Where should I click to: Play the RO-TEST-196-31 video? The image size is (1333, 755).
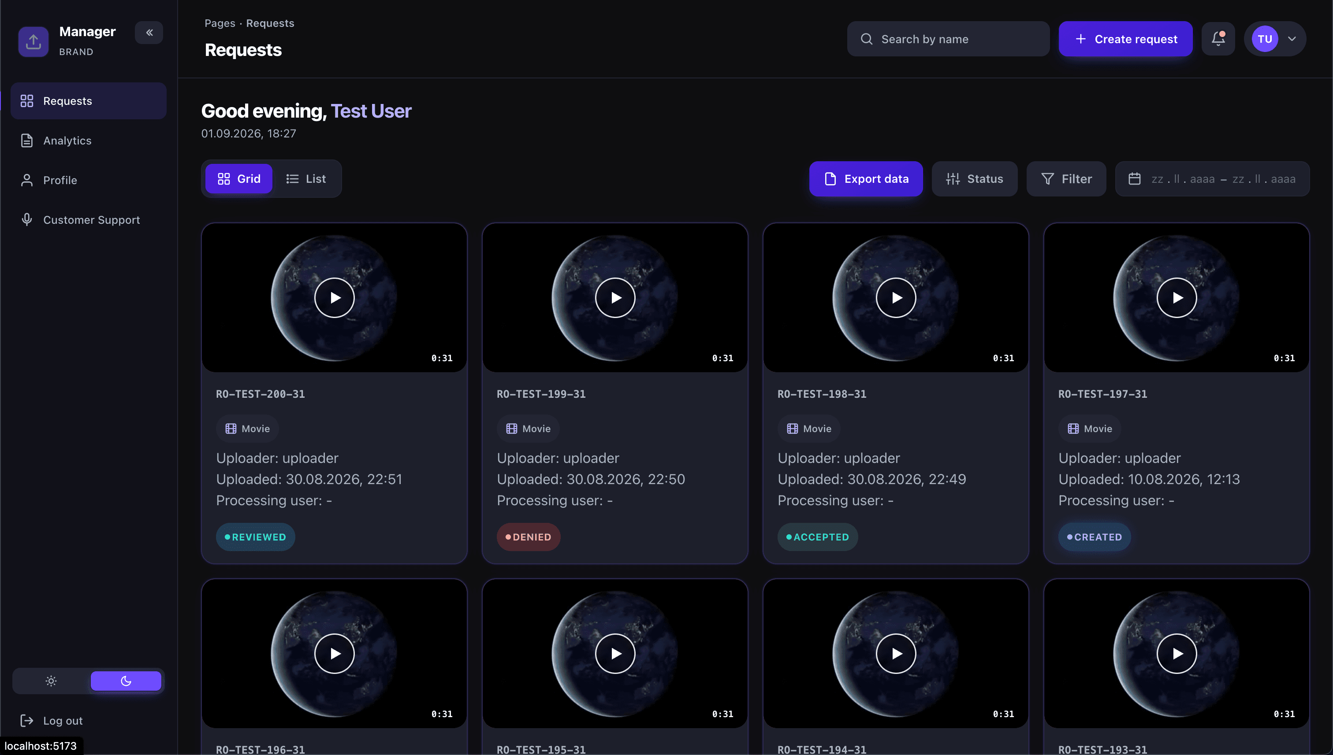[335, 653]
